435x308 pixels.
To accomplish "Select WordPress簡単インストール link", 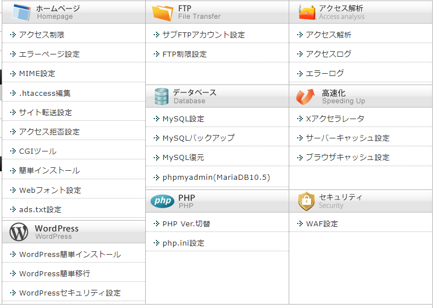I will [x=70, y=255].
